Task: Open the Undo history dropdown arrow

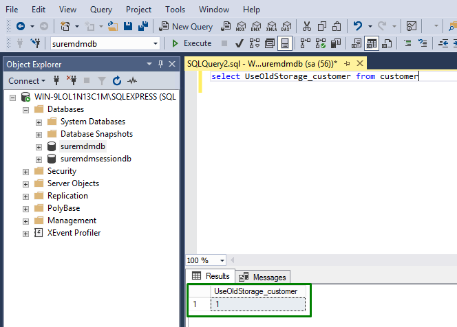Action: (x=370, y=27)
